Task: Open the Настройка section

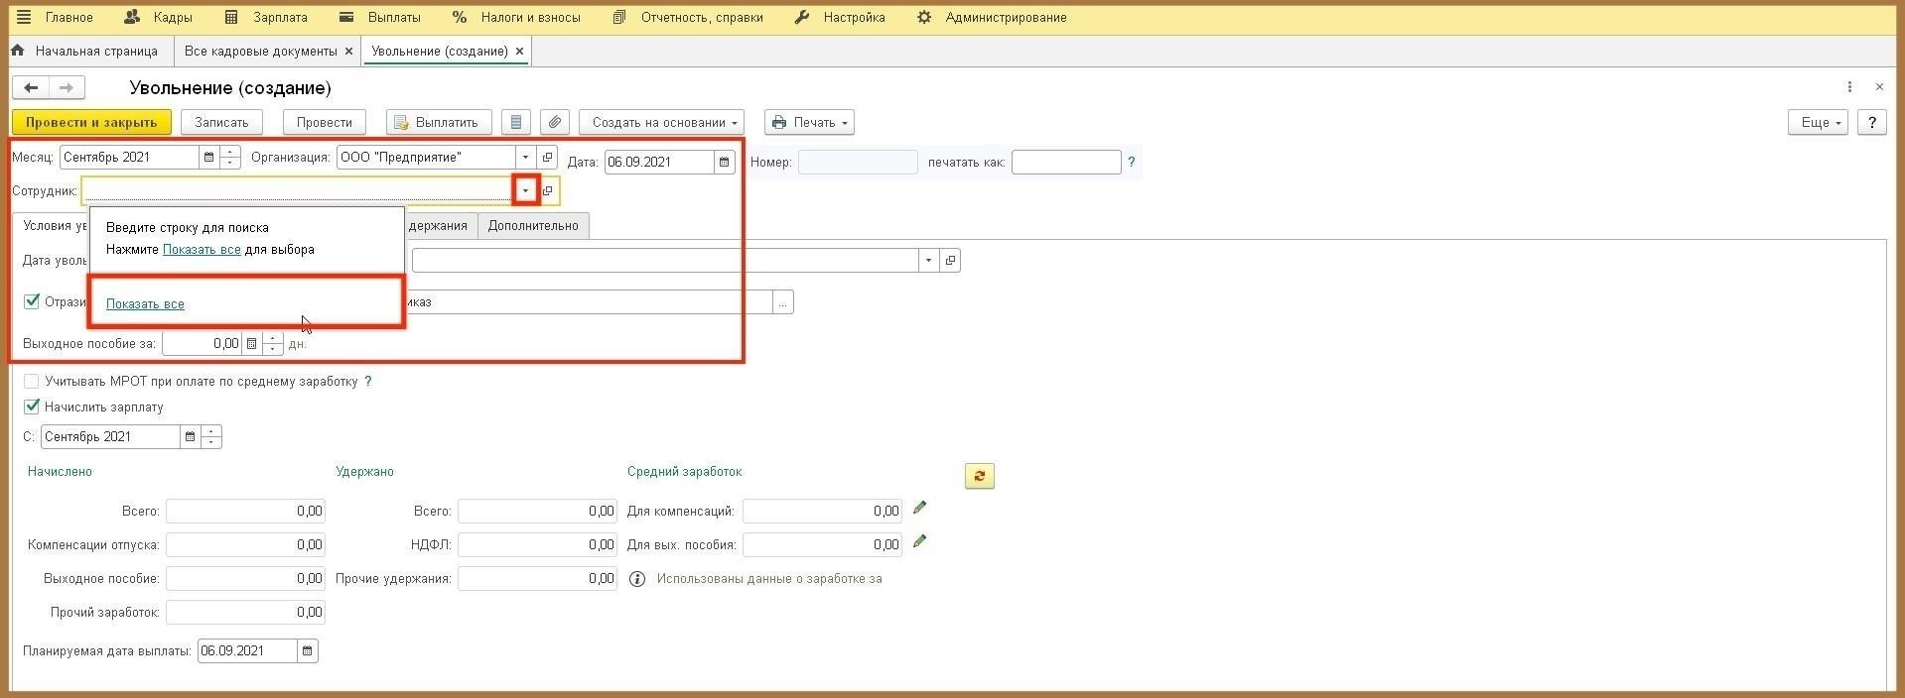Action: 840,17
